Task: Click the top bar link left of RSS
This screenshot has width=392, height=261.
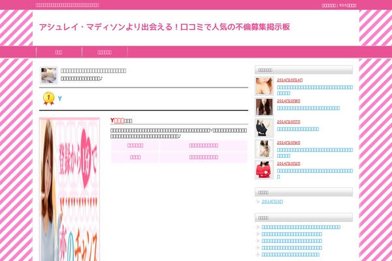Action: tap(329, 5)
